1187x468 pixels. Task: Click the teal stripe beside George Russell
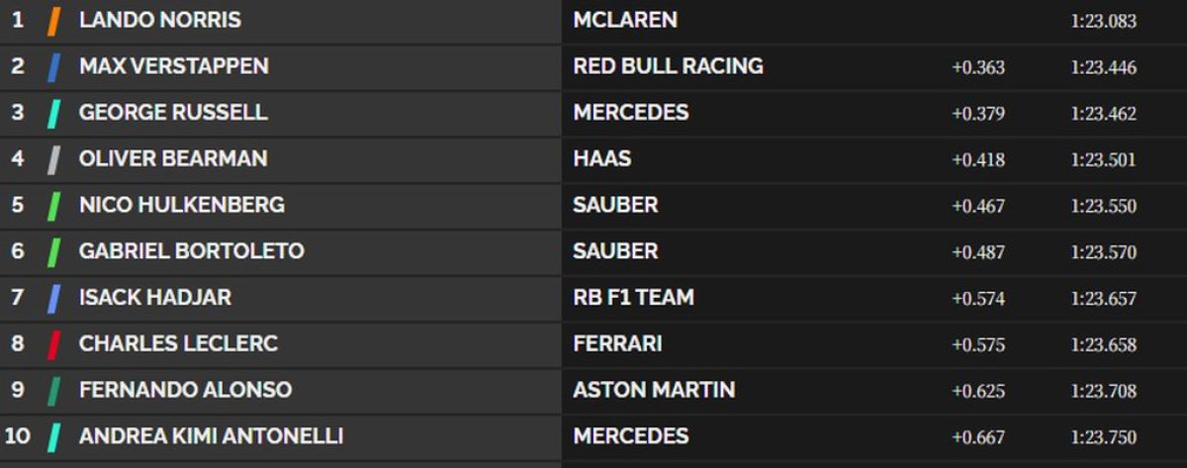tap(53, 113)
